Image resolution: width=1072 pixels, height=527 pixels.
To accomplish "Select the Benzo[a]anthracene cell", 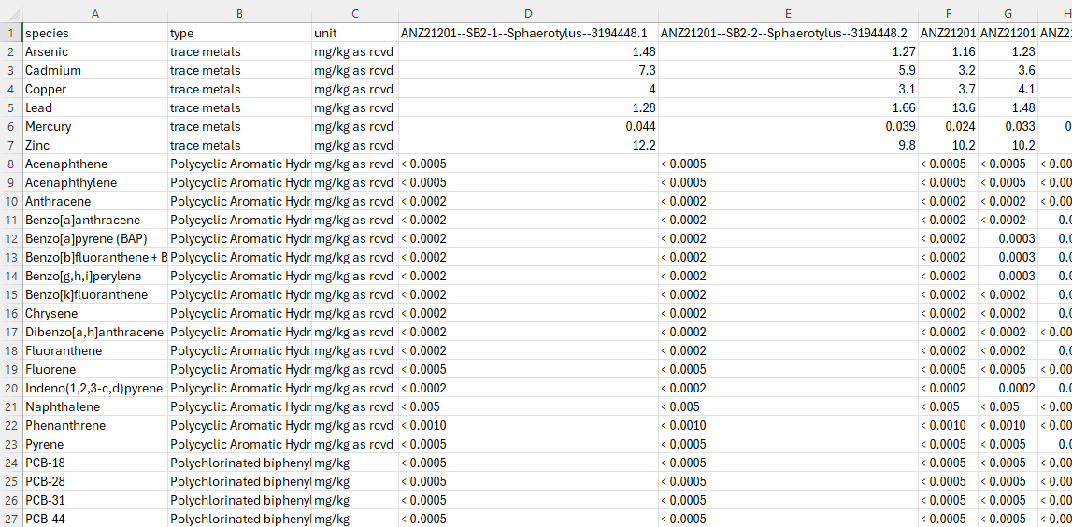I will tap(95, 221).
